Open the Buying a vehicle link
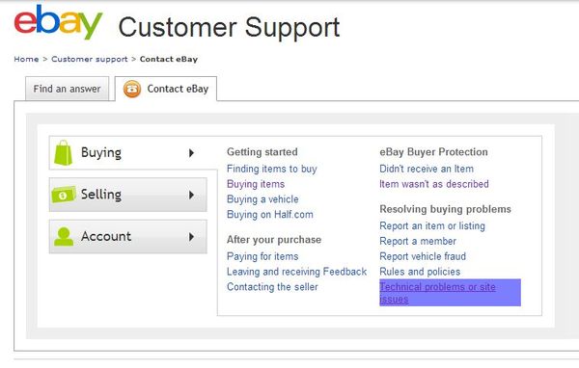The width and height of the screenshot is (579, 368). [x=262, y=199]
